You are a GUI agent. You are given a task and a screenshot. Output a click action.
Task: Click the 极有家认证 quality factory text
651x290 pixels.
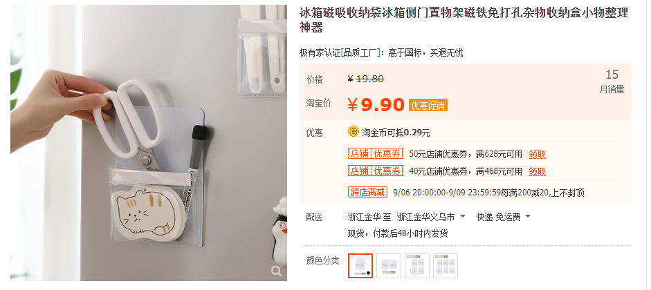coord(381,52)
